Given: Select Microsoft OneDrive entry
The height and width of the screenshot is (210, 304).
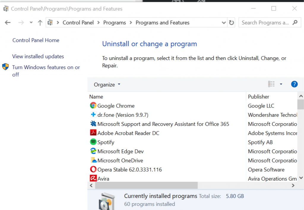Looking at the screenshot, I should [x=120, y=160].
